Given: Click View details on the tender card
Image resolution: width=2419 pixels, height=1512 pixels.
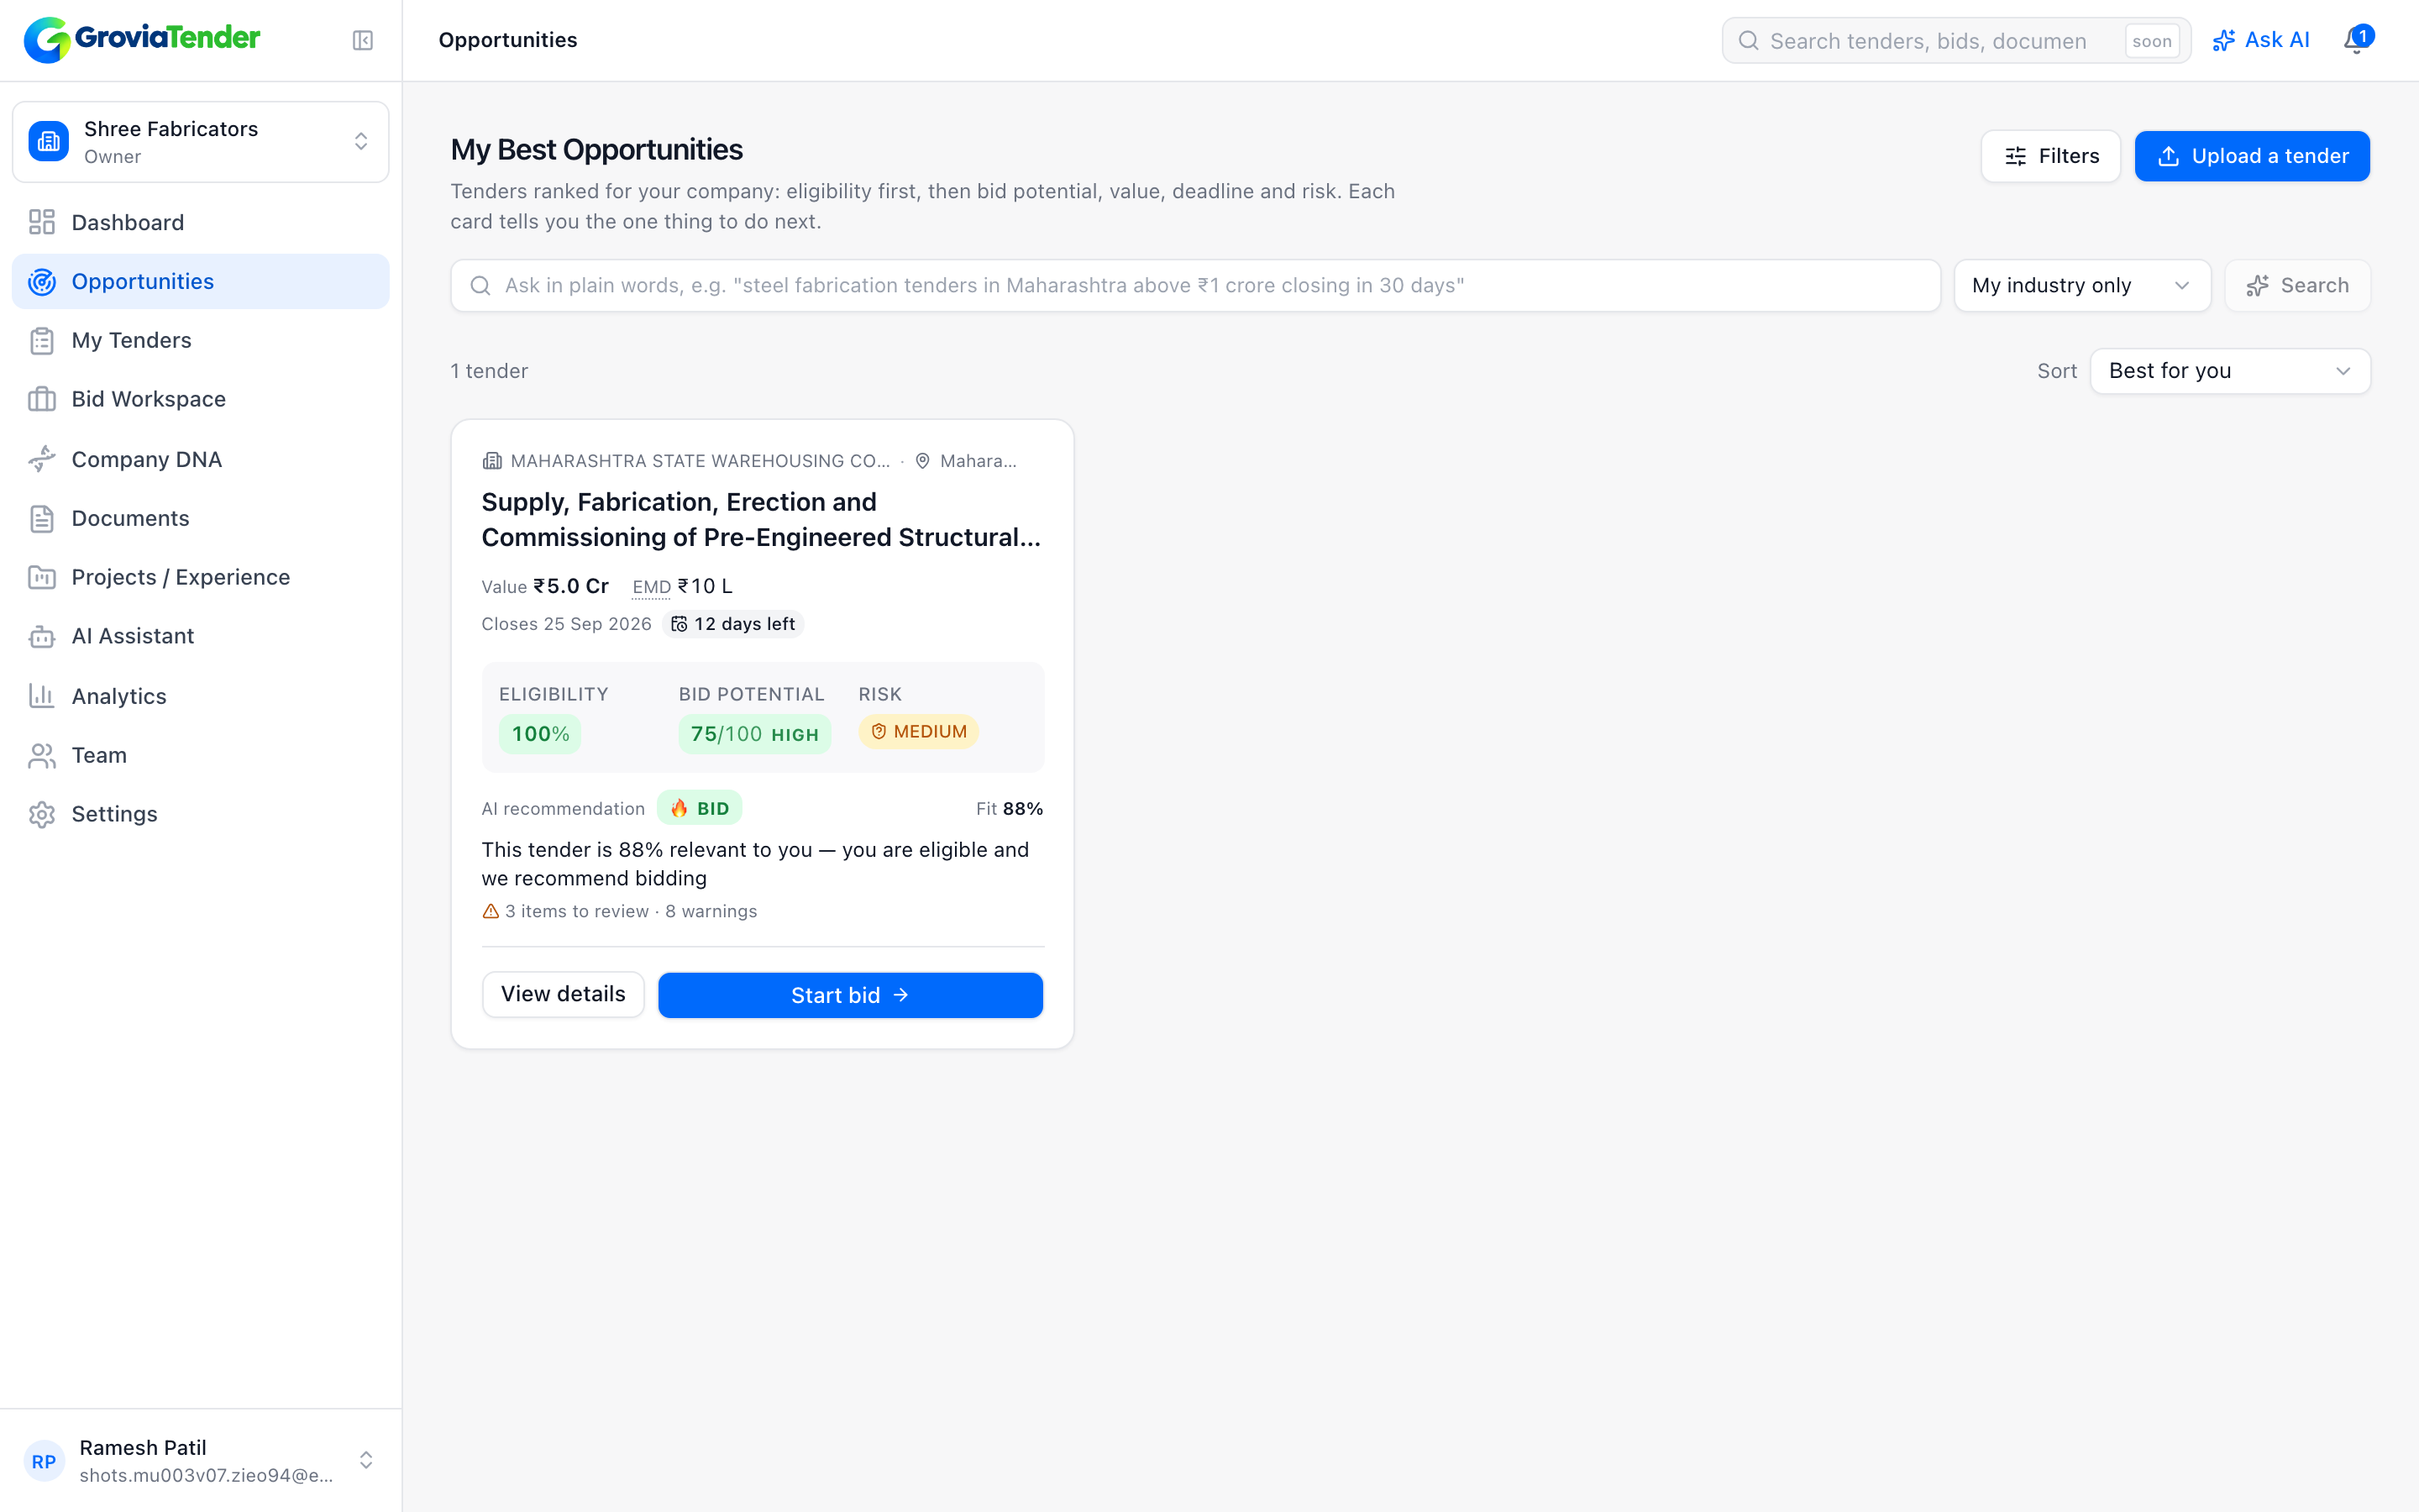Looking at the screenshot, I should coord(563,994).
